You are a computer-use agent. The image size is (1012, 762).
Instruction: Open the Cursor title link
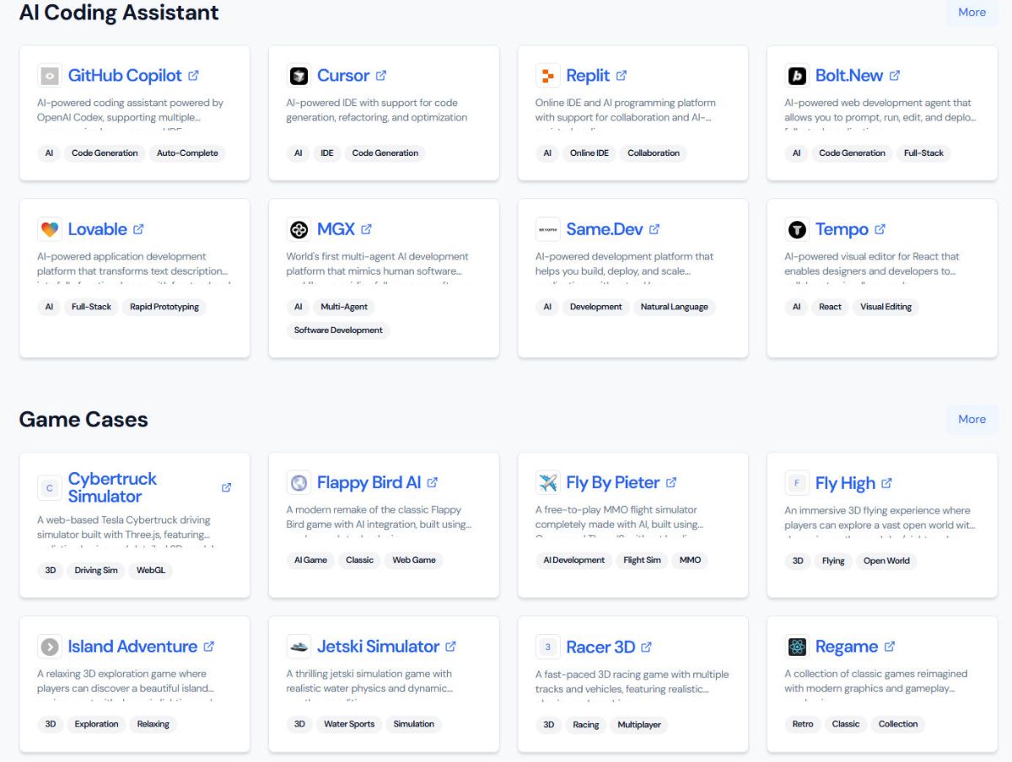343,75
